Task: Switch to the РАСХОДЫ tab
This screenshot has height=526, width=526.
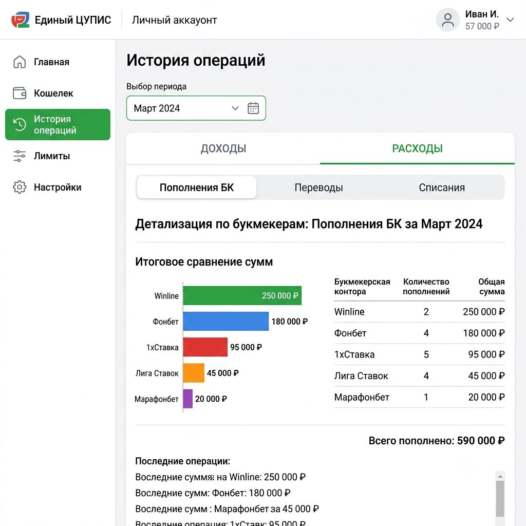Action: (417, 148)
